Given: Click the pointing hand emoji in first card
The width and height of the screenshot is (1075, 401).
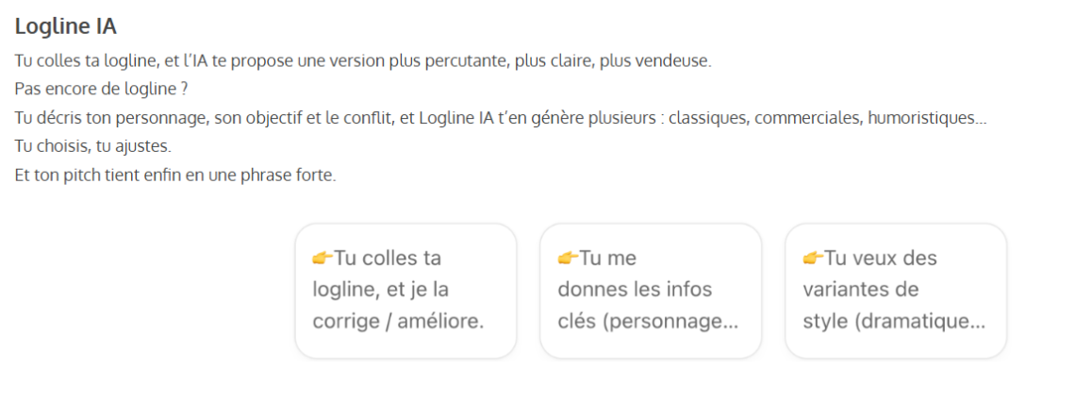Looking at the screenshot, I should (322, 258).
